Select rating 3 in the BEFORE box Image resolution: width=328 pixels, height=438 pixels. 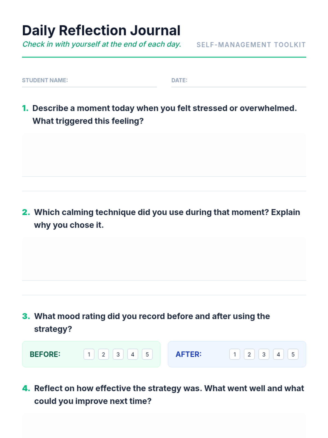tap(118, 354)
